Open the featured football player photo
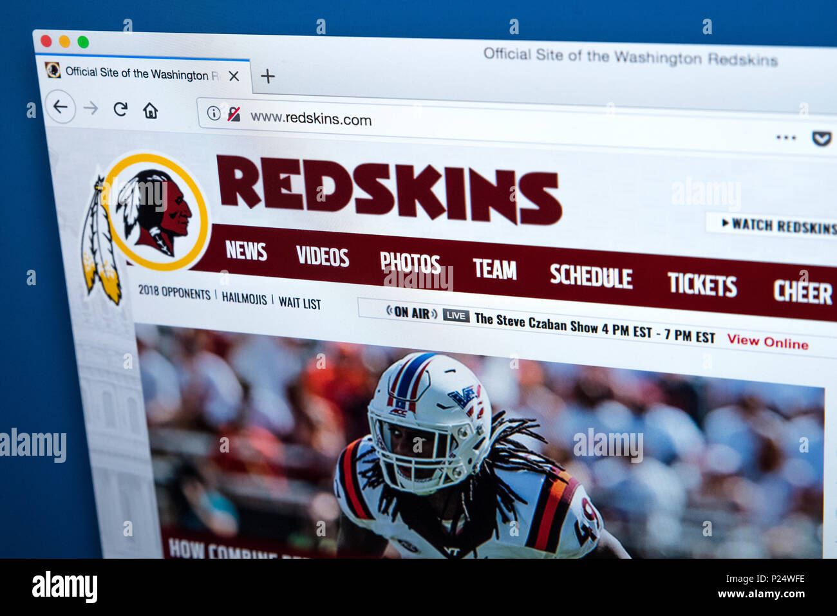Image resolution: width=837 pixels, height=616 pixels. [x=479, y=441]
